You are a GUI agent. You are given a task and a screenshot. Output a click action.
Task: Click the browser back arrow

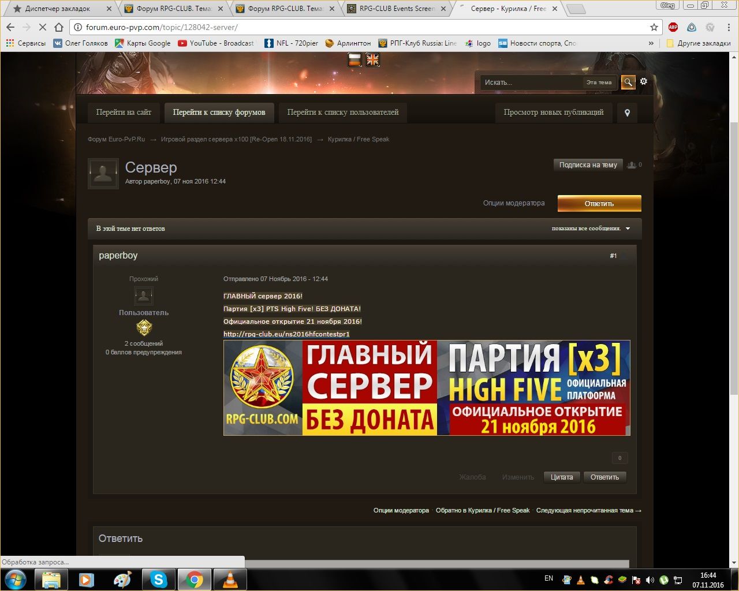click(x=10, y=27)
